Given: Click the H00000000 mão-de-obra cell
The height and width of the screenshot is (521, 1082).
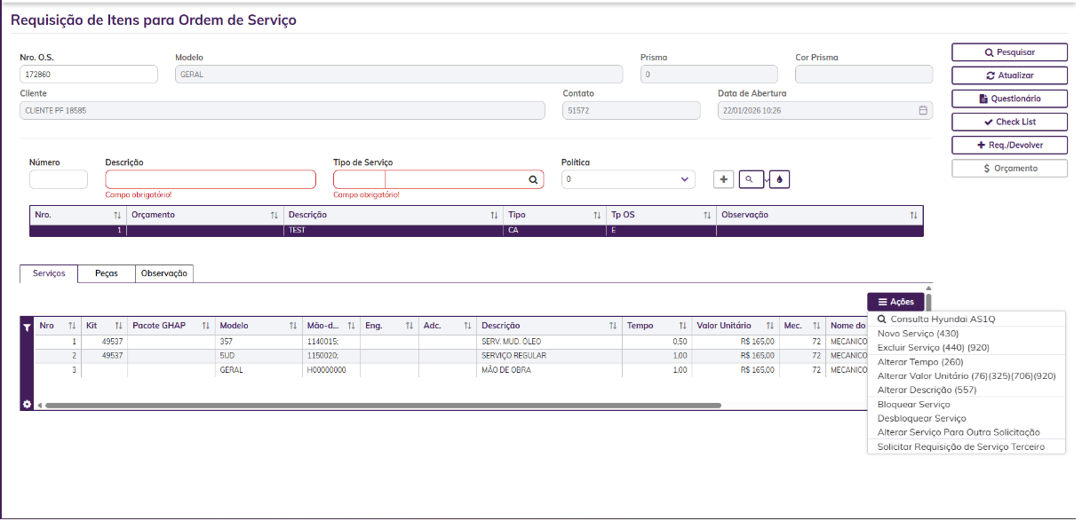Looking at the screenshot, I should tap(330, 370).
